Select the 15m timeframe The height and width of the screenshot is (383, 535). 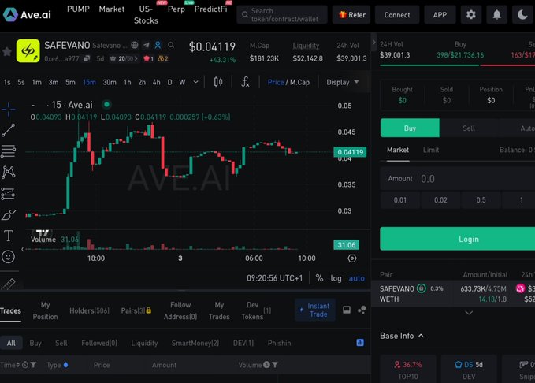tap(89, 82)
